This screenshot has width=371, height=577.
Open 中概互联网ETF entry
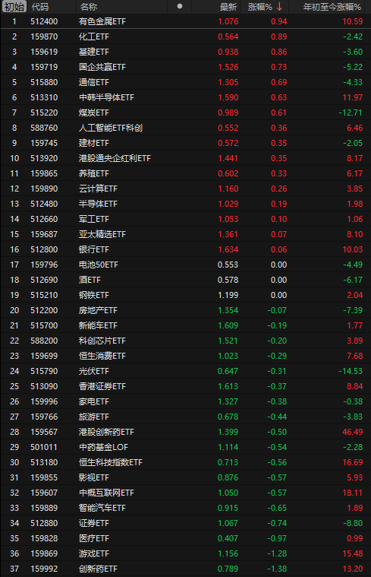tap(106, 493)
